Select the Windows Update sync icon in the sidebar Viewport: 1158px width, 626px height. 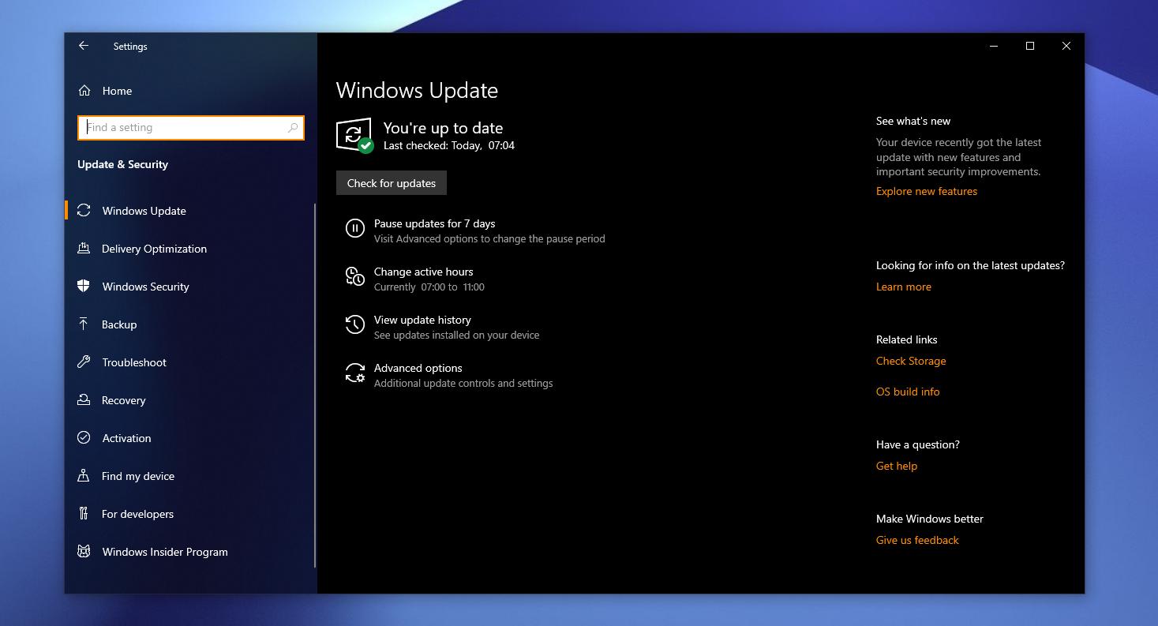pos(84,211)
